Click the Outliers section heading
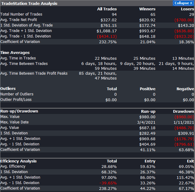Viewport: 195px width, 192px height. [8, 89]
